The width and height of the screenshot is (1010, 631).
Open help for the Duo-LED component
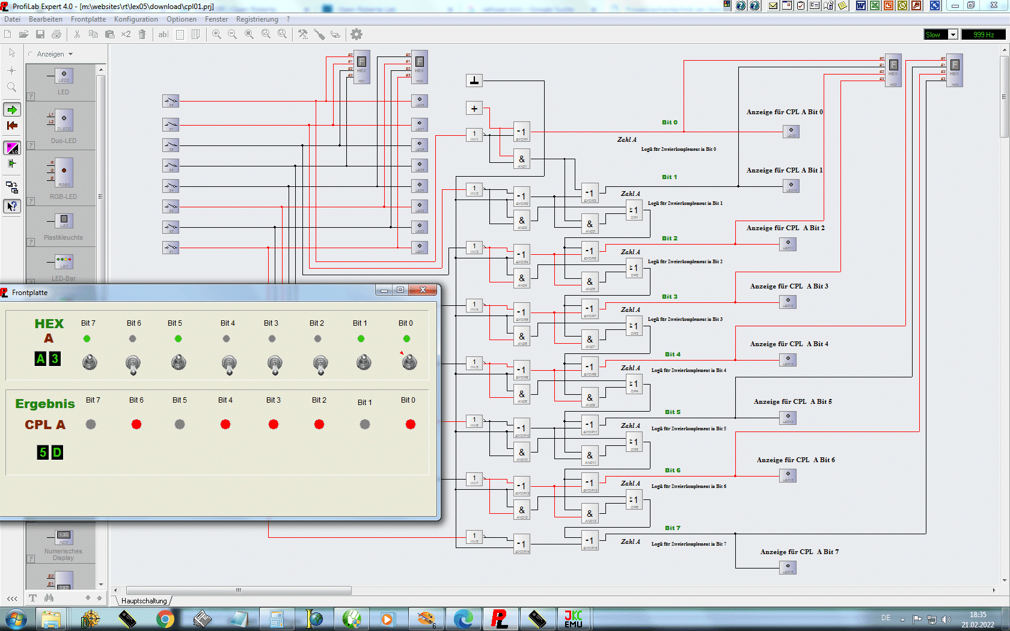[x=31, y=145]
